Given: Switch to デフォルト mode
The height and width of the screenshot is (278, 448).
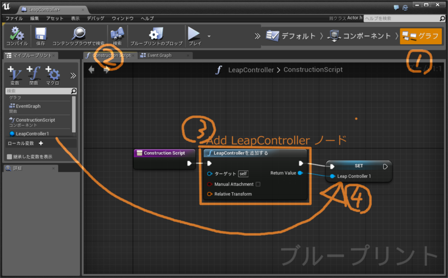Looking at the screenshot, I should coord(291,36).
